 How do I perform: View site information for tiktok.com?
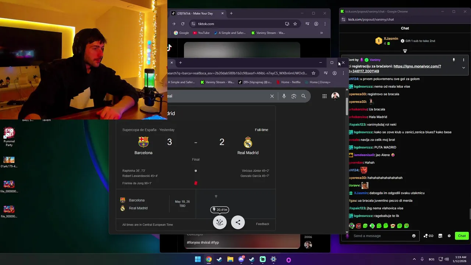[193, 24]
